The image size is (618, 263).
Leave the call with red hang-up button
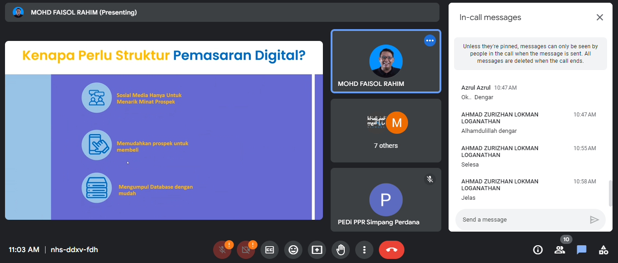[391, 250]
